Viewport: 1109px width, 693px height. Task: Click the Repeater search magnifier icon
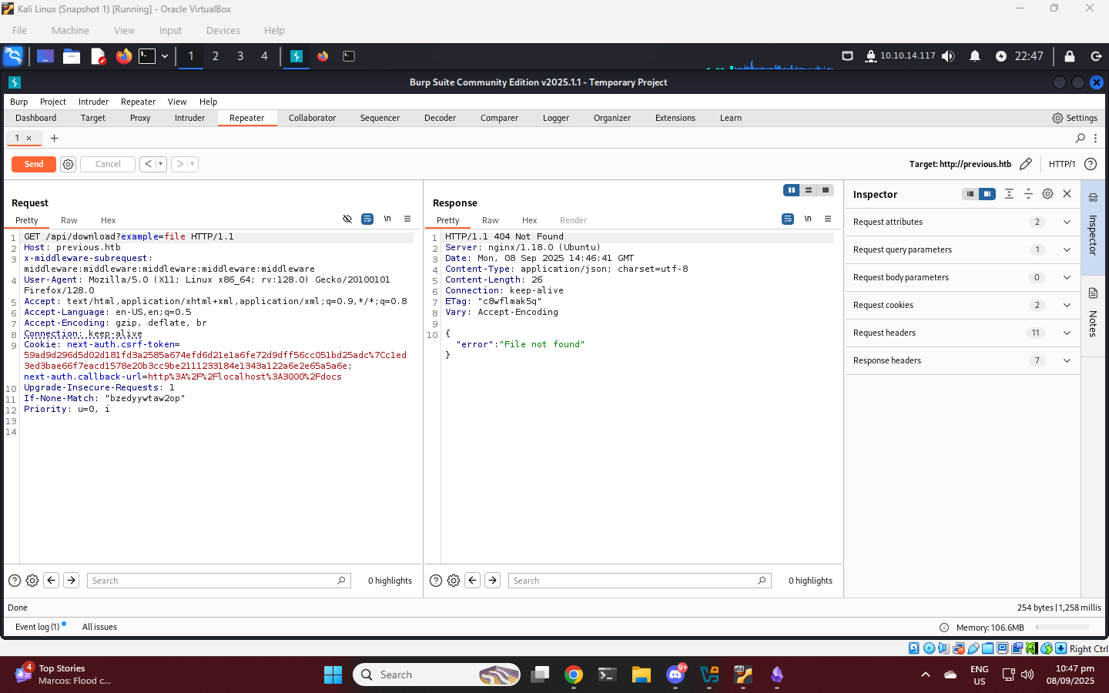[1080, 139]
